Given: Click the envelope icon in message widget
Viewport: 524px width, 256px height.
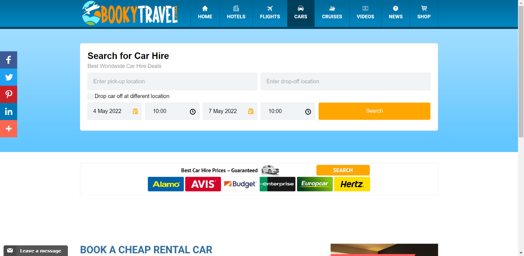Looking at the screenshot, I should [10, 250].
